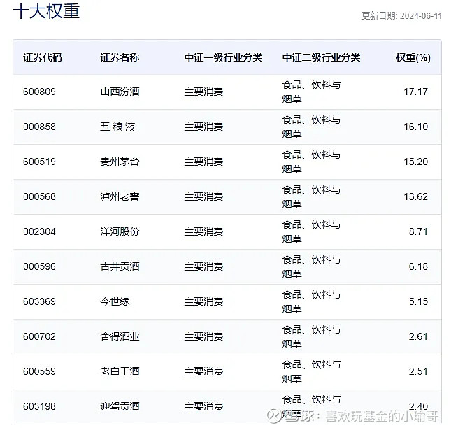Select stock name 山西汾酒

tap(120, 92)
